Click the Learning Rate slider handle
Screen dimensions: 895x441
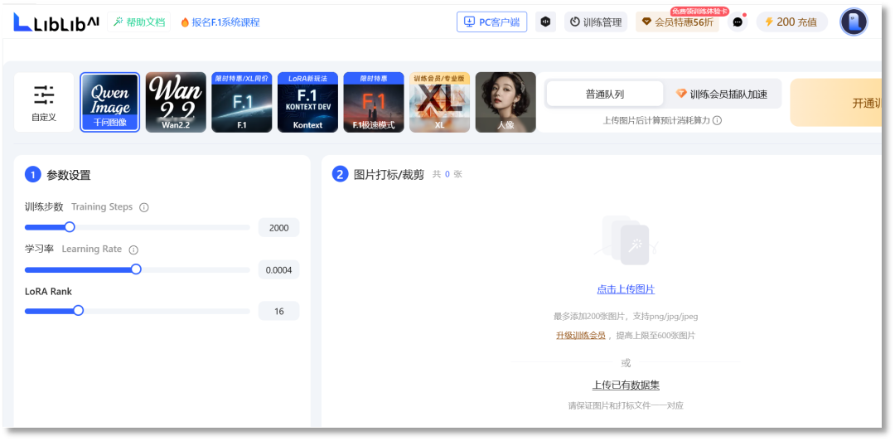(136, 269)
